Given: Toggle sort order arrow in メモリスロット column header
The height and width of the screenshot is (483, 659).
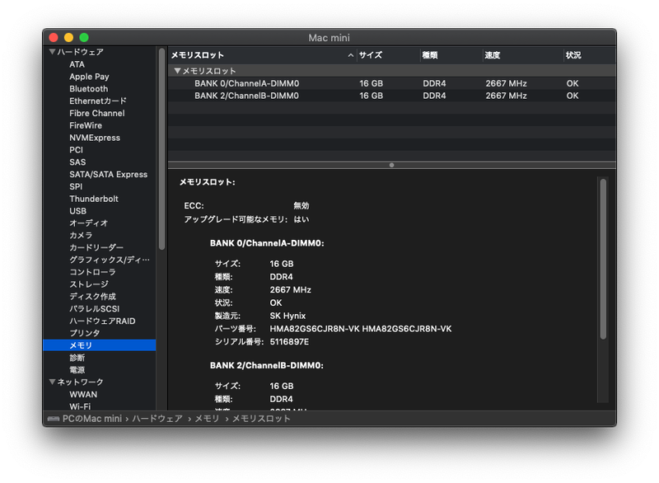Looking at the screenshot, I should click(351, 55).
